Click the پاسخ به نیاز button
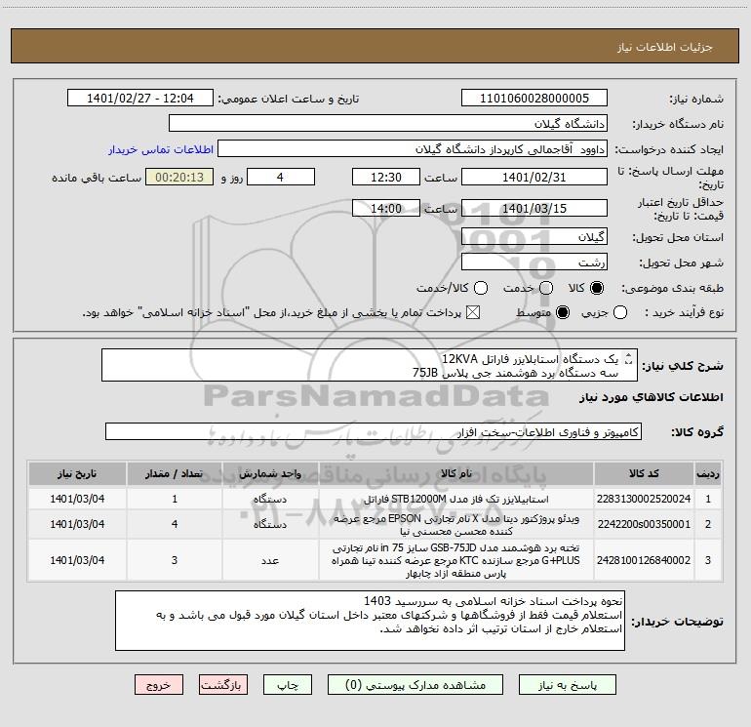The height and width of the screenshot is (727, 751). [x=567, y=684]
